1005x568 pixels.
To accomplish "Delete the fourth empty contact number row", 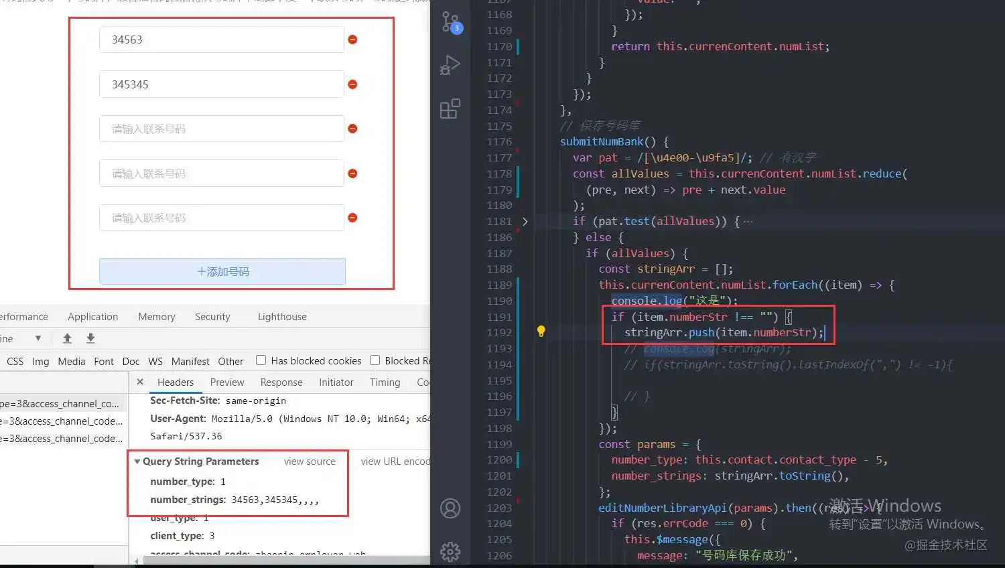I will (x=352, y=173).
